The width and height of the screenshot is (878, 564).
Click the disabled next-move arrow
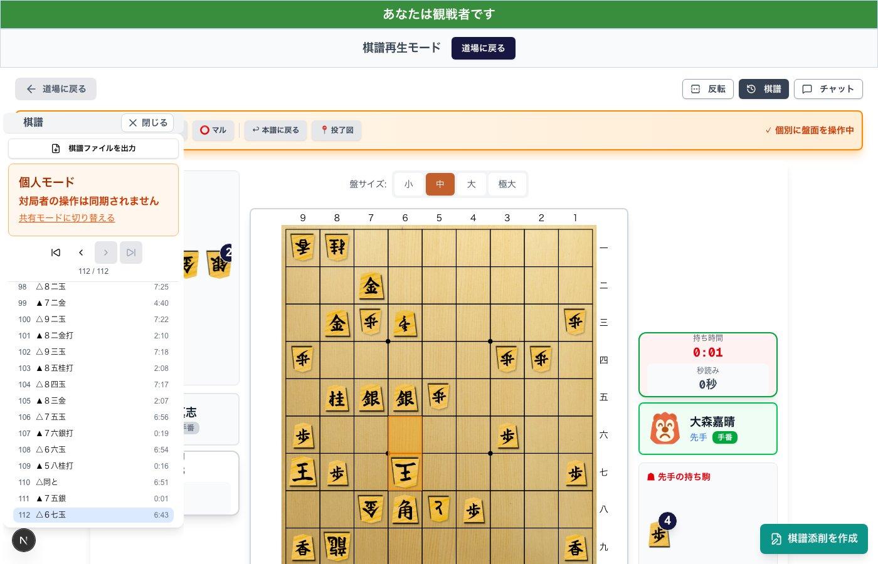[106, 253]
